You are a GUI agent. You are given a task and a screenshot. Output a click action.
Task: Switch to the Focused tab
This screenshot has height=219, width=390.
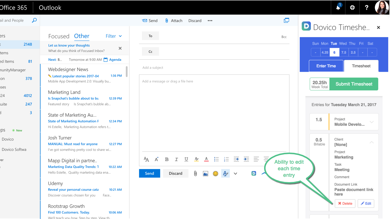tap(59, 36)
